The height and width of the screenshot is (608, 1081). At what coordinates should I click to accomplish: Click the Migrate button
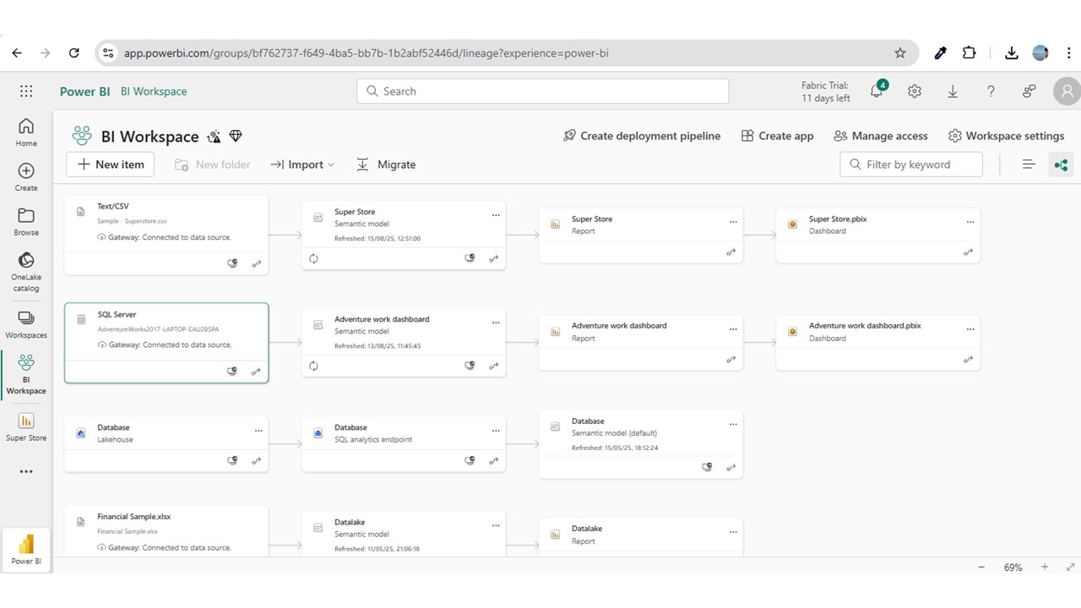(x=386, y=165)
